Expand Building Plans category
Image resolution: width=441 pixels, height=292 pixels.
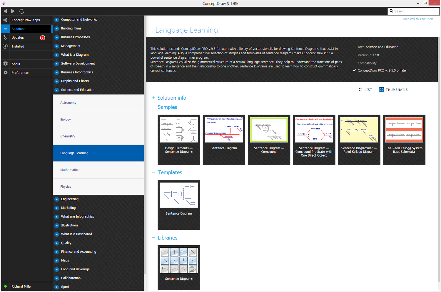click(57, 28)
